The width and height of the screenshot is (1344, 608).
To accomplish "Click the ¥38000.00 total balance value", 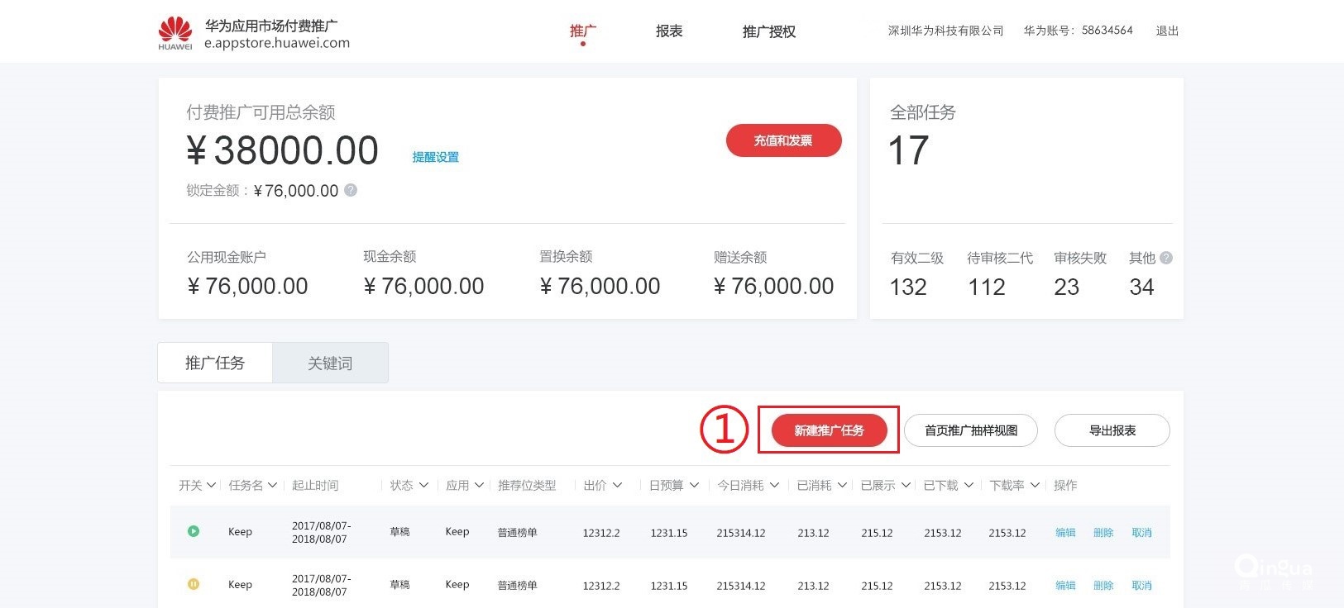I will pyautogui.click(x=282, y=150).
